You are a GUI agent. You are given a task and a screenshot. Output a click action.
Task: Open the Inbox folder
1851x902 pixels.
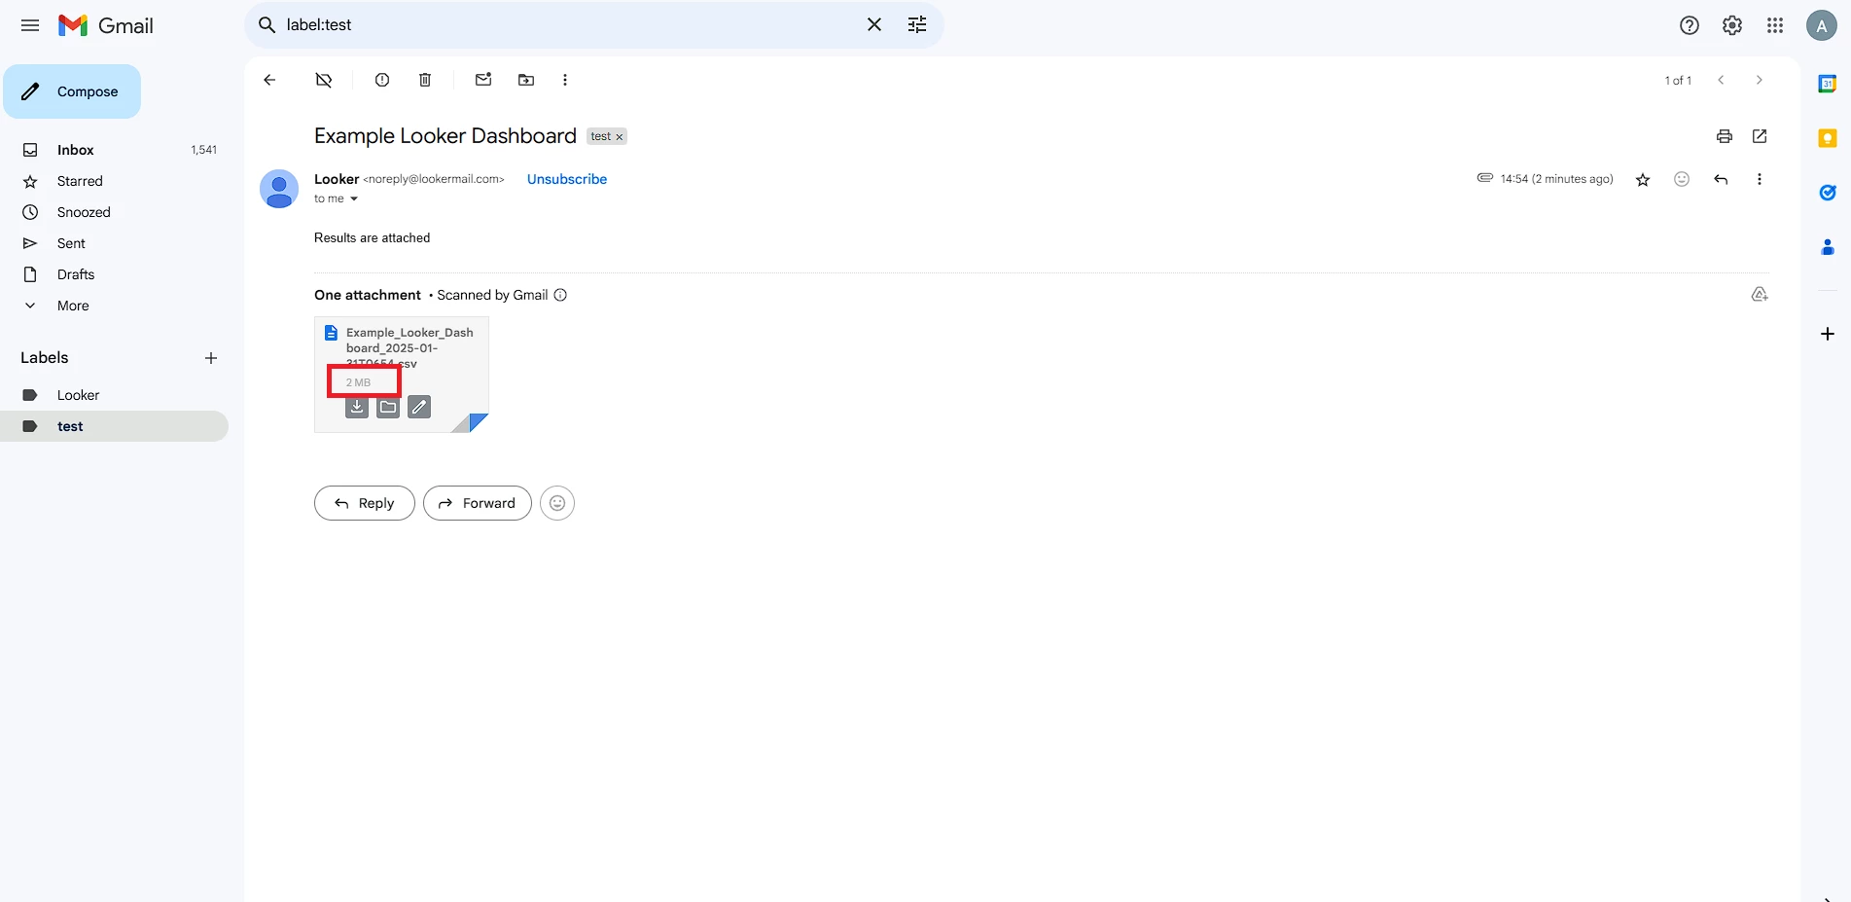click(115, 150)
